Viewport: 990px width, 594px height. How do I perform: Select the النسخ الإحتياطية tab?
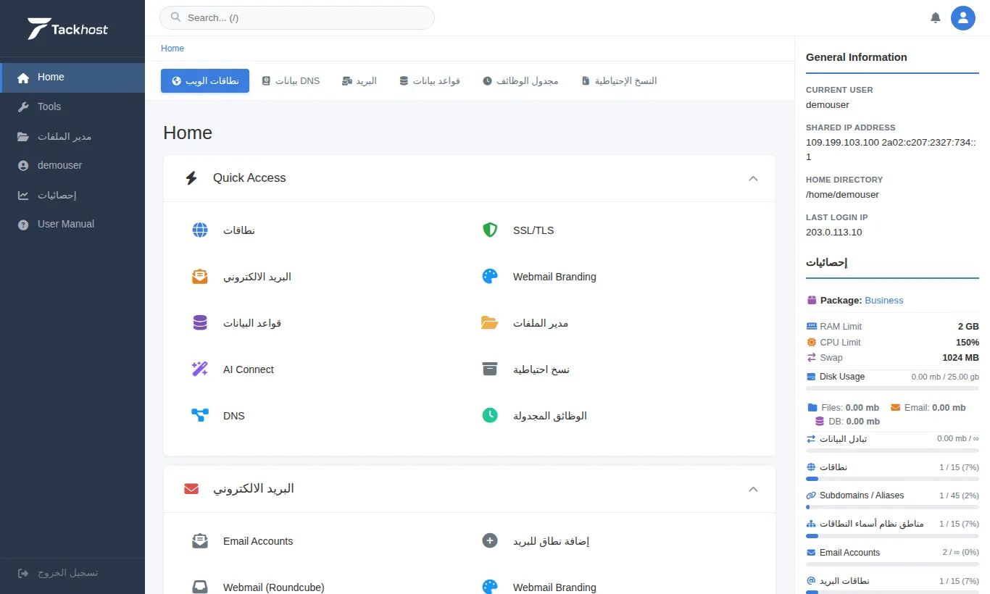[620, 81]
